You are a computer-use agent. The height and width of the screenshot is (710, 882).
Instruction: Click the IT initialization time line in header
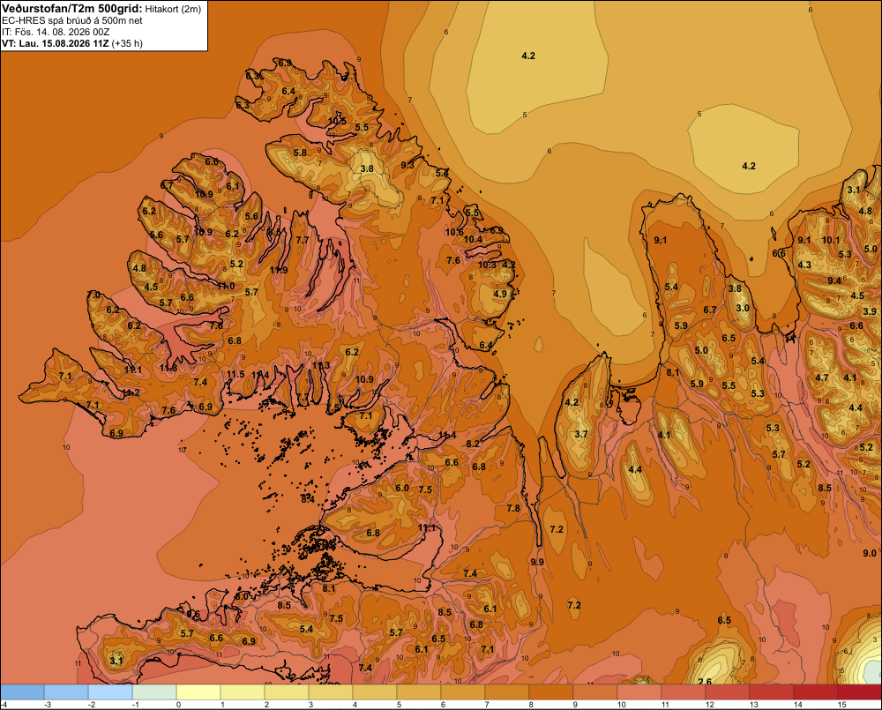click(56, 32)
